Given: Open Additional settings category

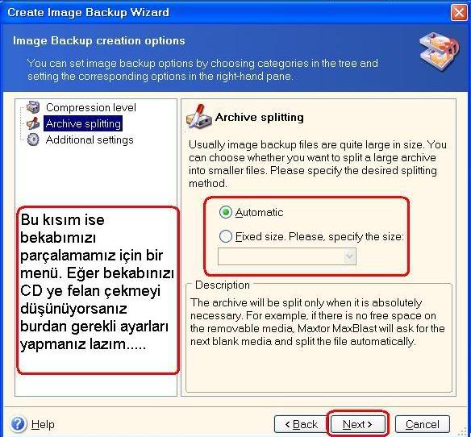Looking at the screenshot, I should tap(90, 139).
